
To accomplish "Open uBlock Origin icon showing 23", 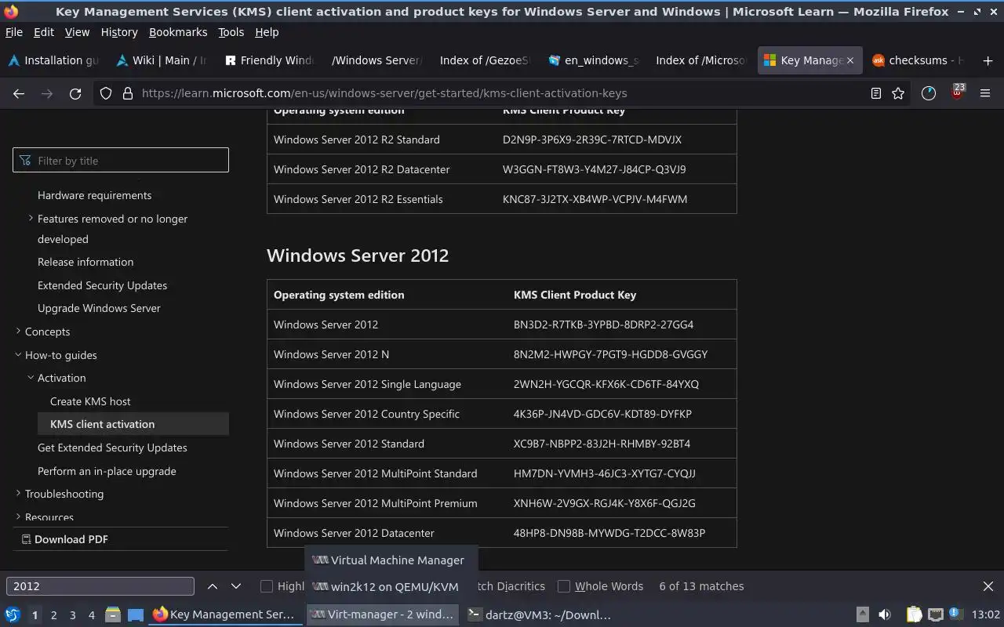I will pos(957,92).
